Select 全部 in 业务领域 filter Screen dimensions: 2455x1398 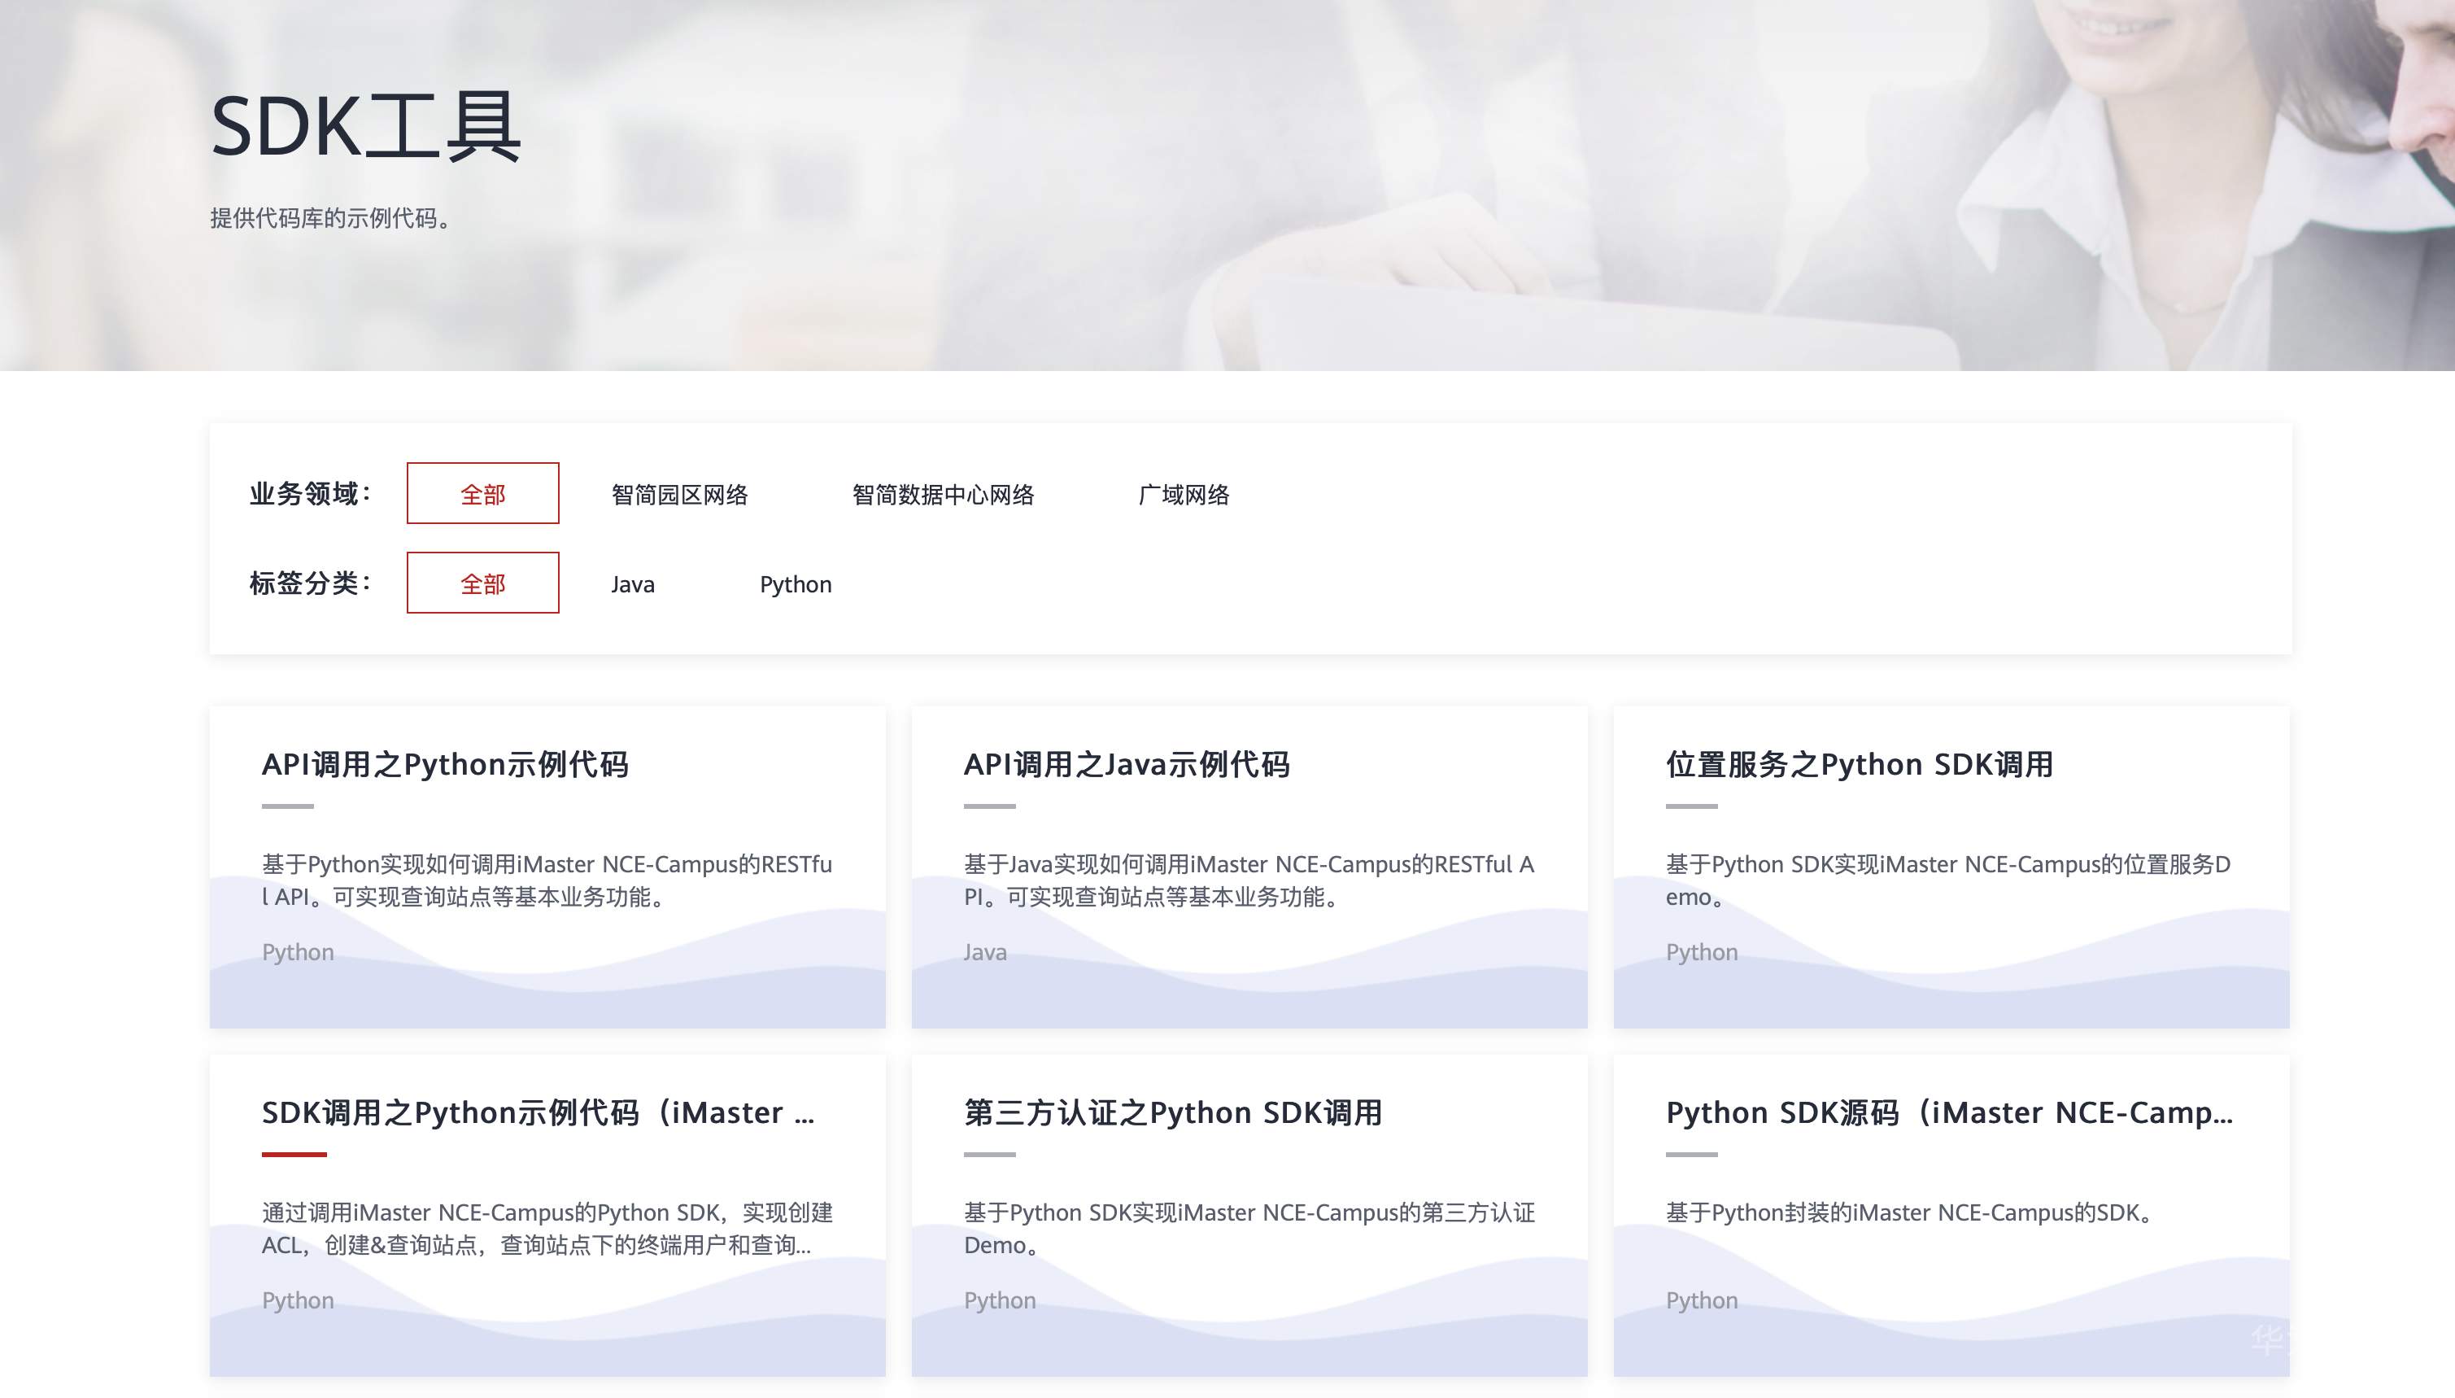(x=482, y=493)
